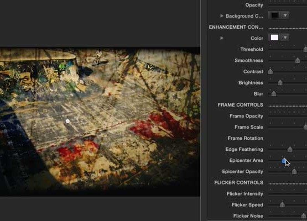Click the Epicenter Opacity slider handle
The height and width of the screenshot is (221, 307).
tap(294, 171)
